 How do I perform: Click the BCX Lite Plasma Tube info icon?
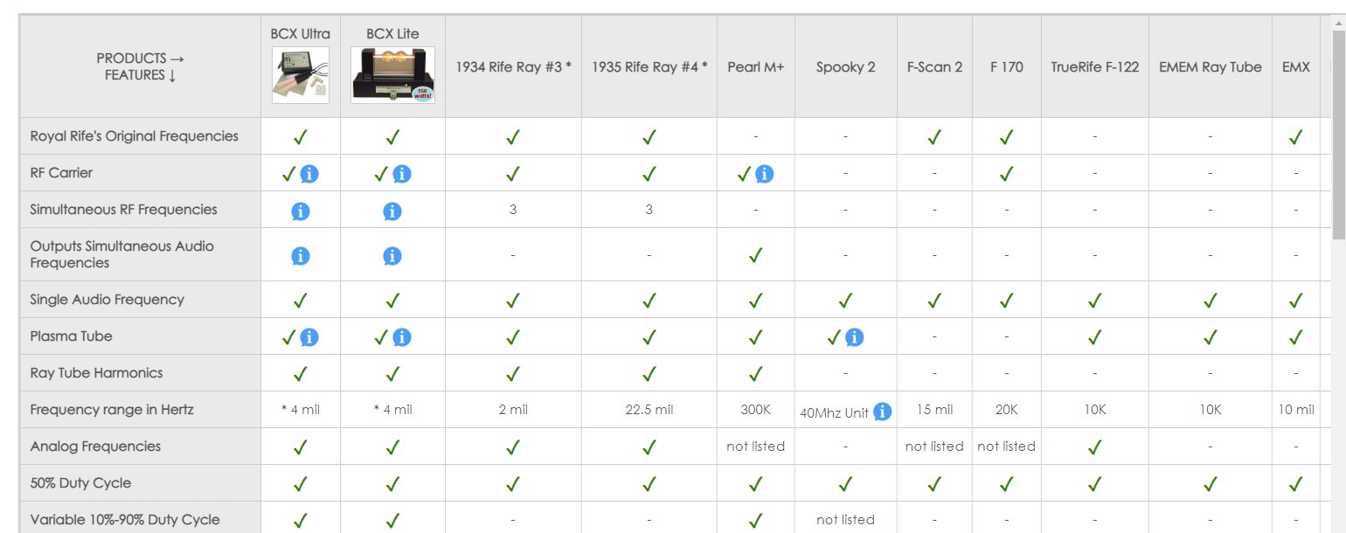402,337
